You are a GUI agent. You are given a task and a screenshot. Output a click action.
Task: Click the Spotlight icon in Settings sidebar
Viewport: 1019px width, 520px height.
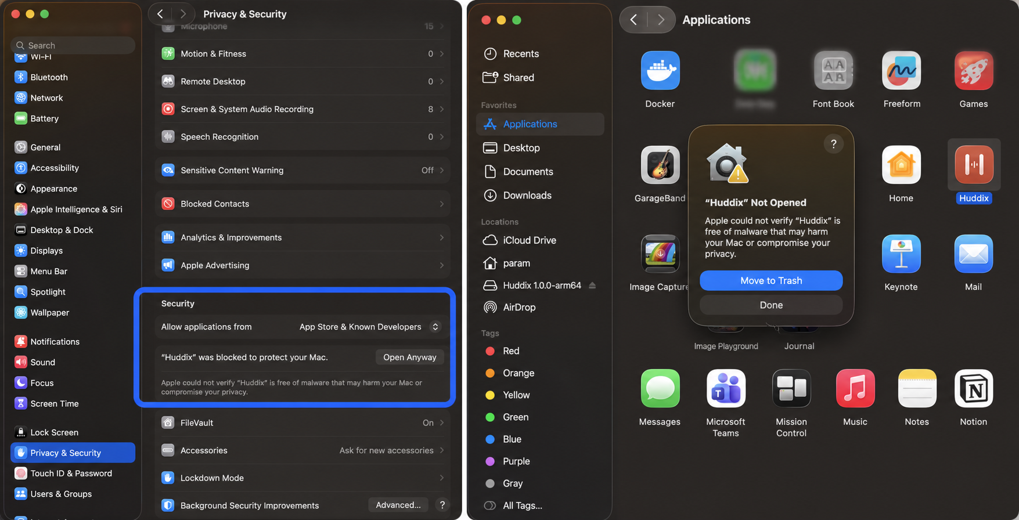pos(21,292)
